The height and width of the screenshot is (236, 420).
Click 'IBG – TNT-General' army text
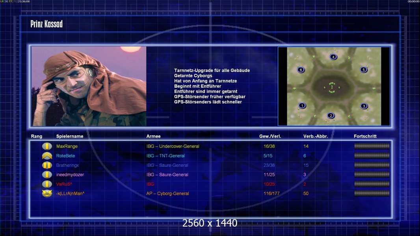tap(165, 156)
